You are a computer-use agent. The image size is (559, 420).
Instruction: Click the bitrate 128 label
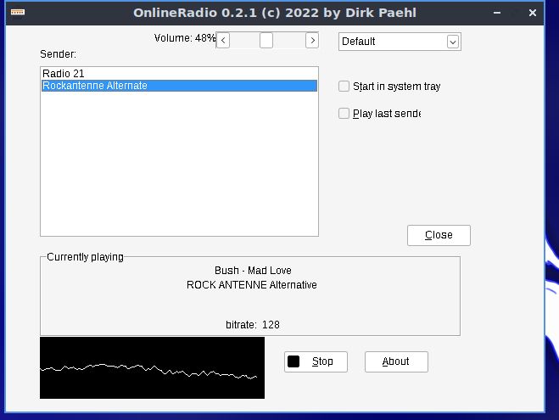[x=253, y=324]
